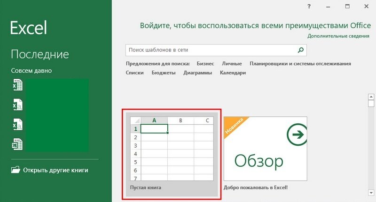The width and height of the screenshot is (376, 202).
Task: Click the Пустая книга caption
Action: coord(146,187)
